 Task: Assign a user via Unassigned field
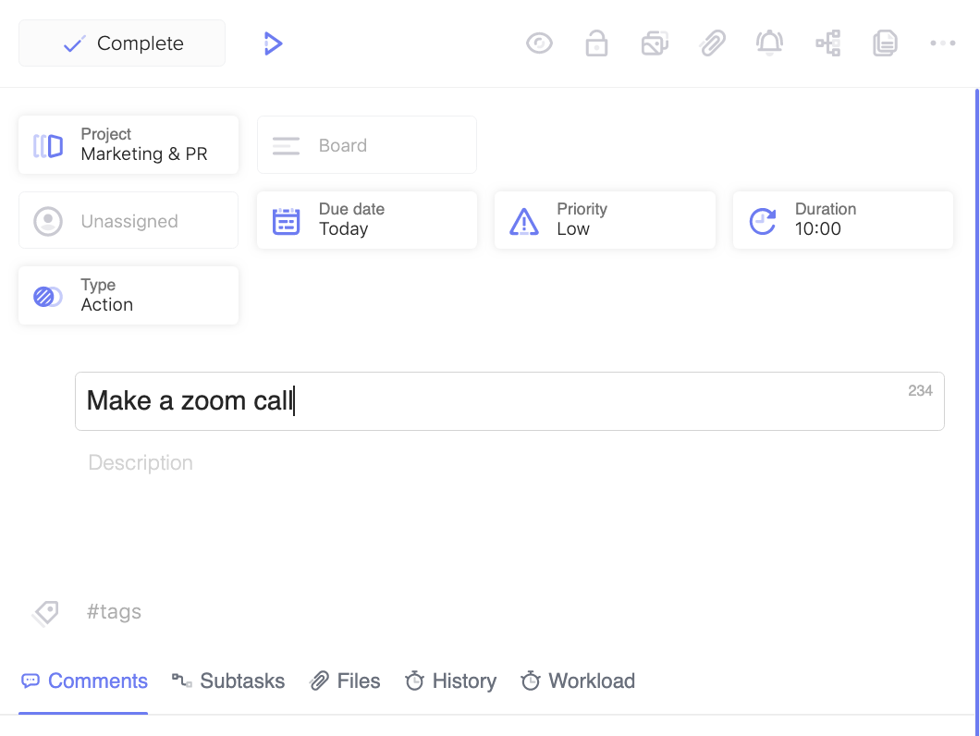(x=129, y=221)
